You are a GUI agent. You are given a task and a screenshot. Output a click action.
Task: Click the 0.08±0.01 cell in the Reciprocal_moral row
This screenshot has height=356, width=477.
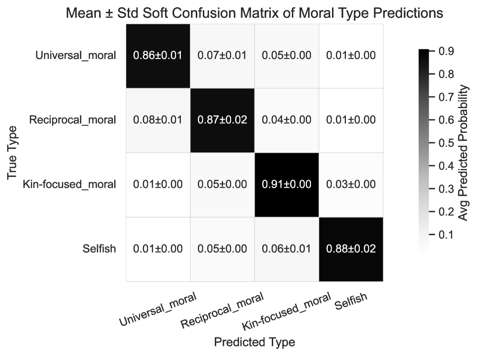158,120
